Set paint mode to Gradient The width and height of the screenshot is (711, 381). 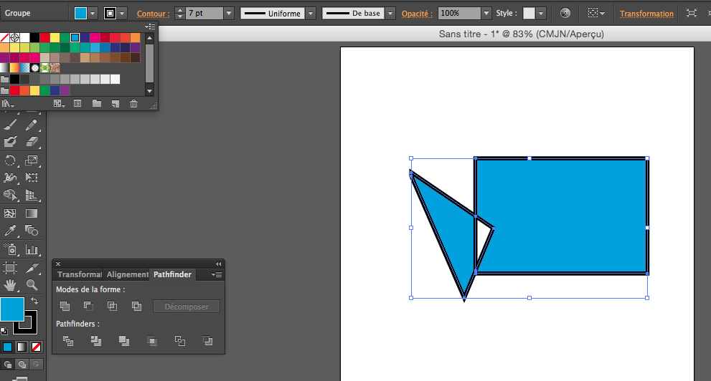click(x=22, y=347)
